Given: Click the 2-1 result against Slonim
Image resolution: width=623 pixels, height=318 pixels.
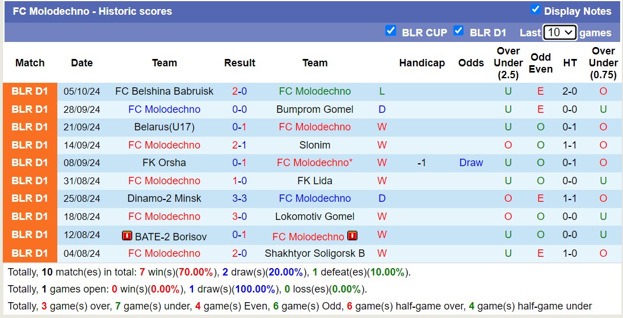Looking at the screenshot, I should (x=239, y=145).
